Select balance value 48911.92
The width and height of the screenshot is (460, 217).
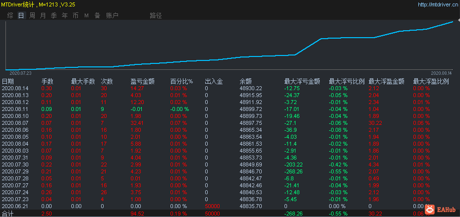pyautogui.click(x=251, y=102)
